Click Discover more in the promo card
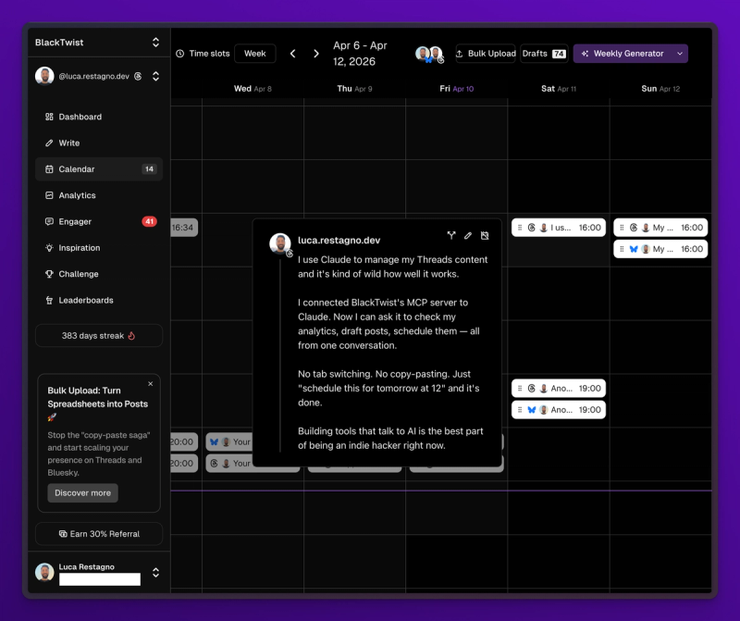 point(82,492)
